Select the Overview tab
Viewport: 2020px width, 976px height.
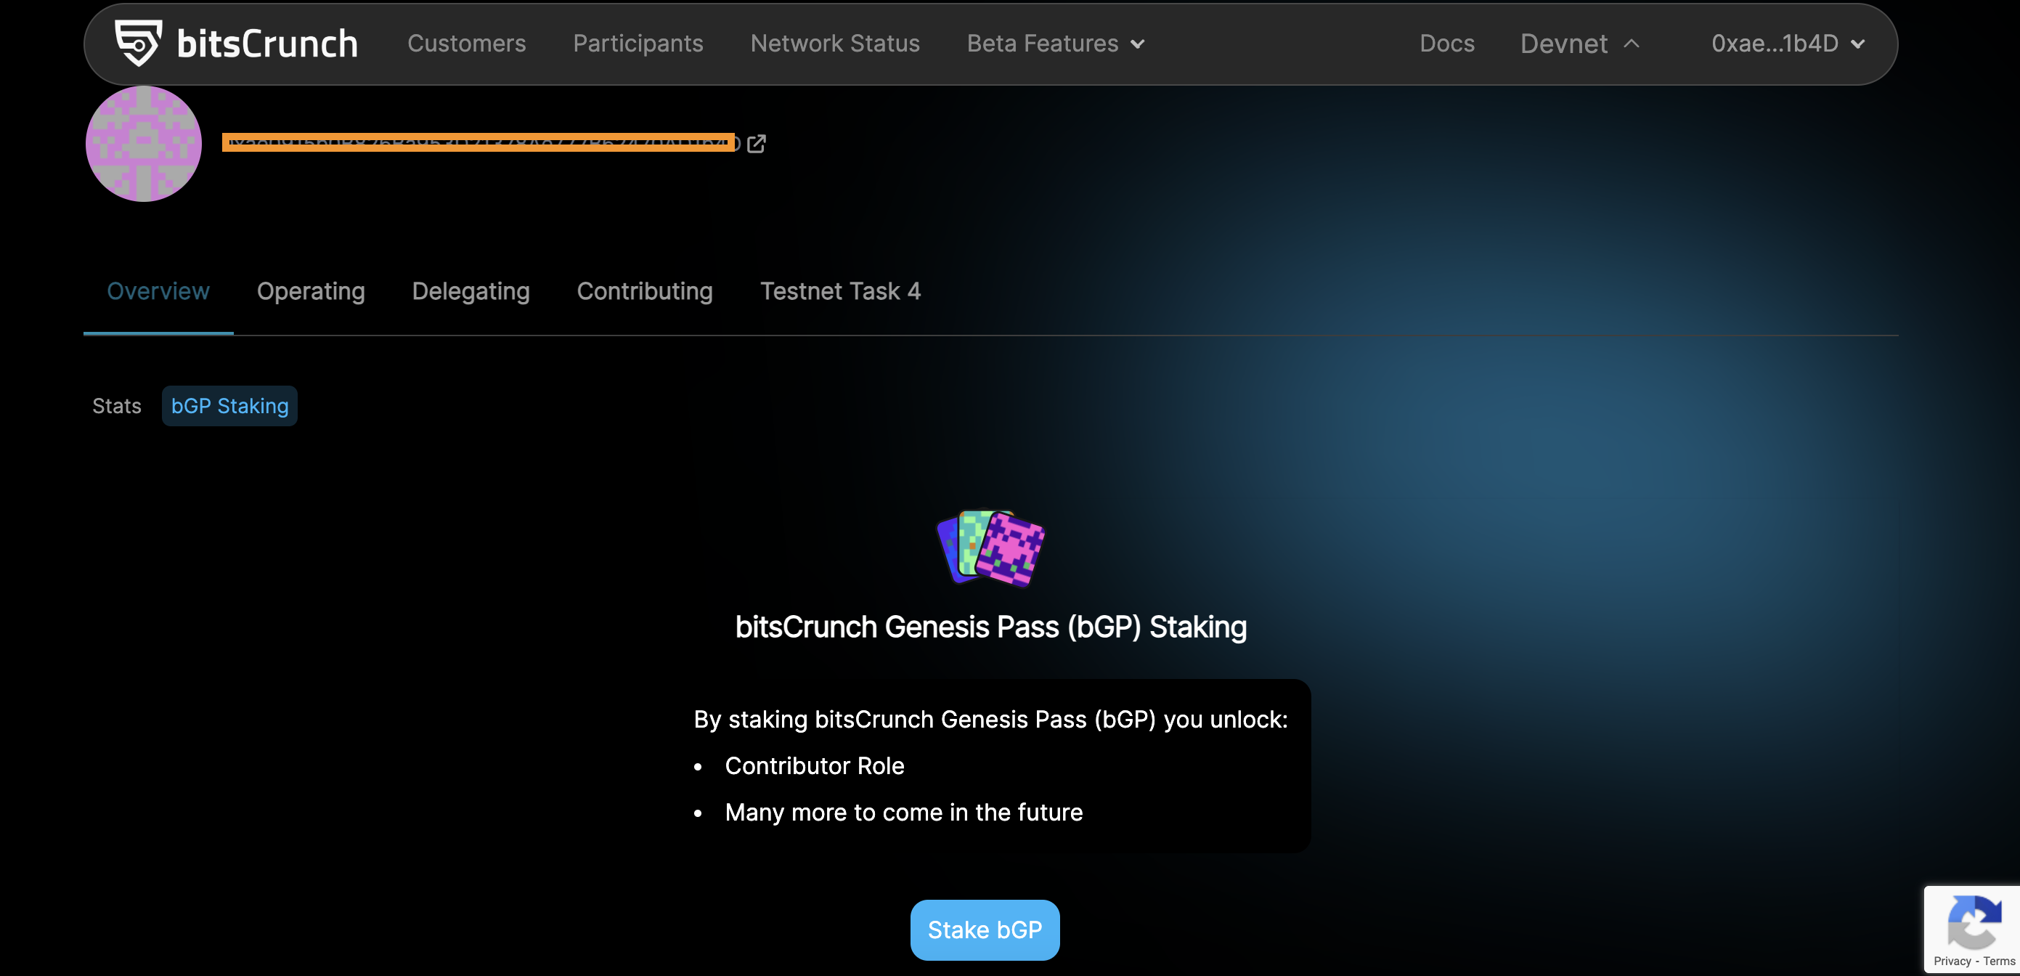[158, 291]
